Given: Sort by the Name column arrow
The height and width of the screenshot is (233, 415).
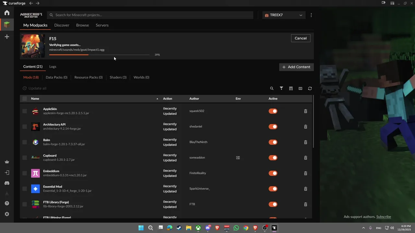Looking at the screenshot, I should click(157, 99).
